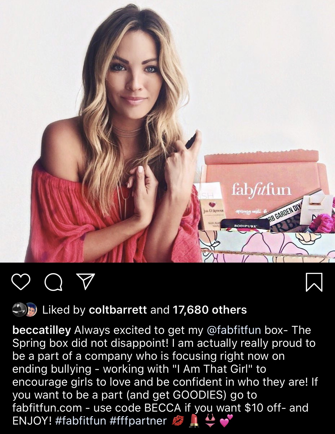This screenshot has width=335, height=434.
Task: Tap the heart like icon
Action: click(x=21, y=282)
